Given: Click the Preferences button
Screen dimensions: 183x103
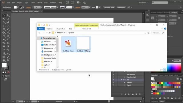Looking at the screenshot, I should tap(121, 7).
